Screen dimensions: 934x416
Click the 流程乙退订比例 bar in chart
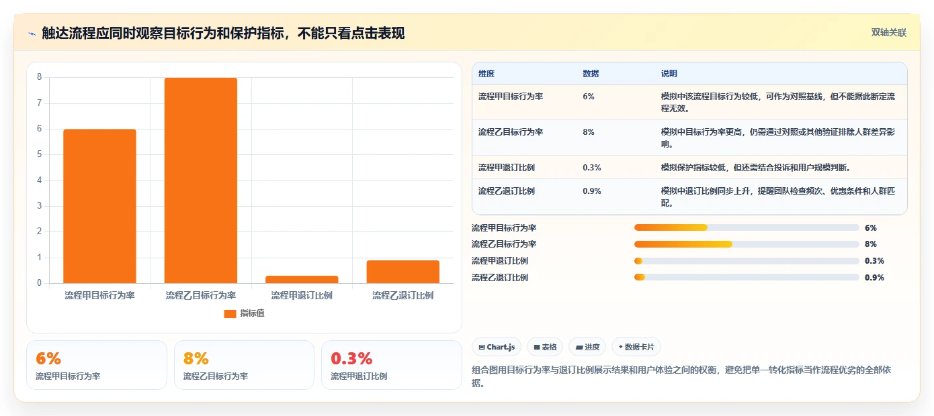[403, 272]
